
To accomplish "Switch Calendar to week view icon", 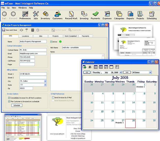I will tap(101, 67).
